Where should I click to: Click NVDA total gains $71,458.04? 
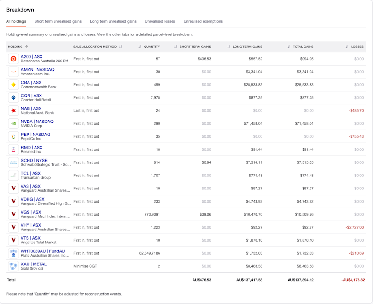304,123
